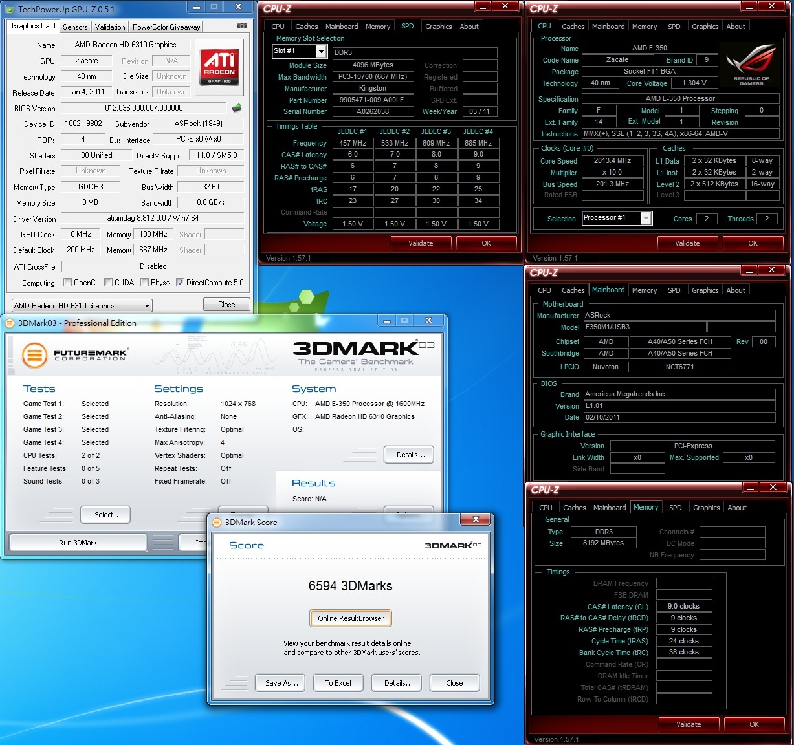Expand the Processor #1 selection dropdown
Viewport: 794px width, 745px height.
pos(617,218)
